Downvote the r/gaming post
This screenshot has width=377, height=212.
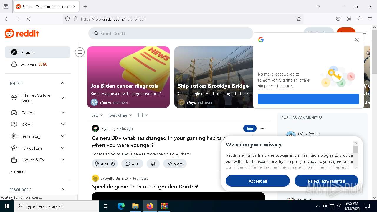click(x=113, y=164)
